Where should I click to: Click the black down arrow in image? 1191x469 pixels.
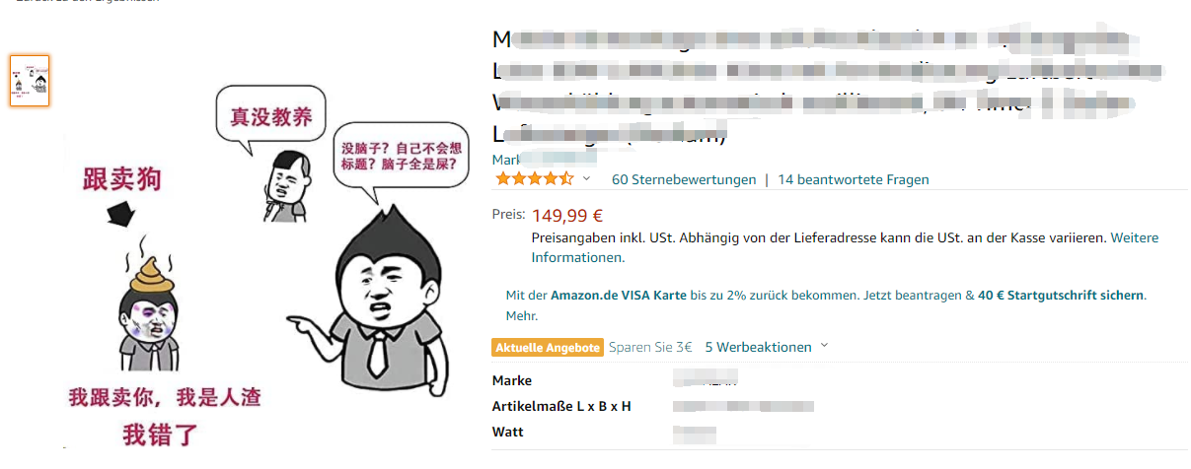click(x=123, y=213)
